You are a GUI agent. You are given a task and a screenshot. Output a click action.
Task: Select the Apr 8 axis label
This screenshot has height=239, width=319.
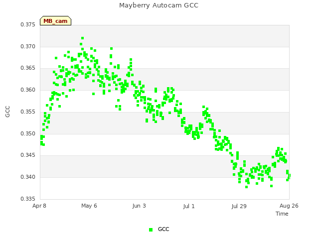point(39,206)
